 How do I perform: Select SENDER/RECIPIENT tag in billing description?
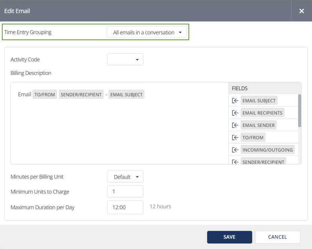[81, 95]
